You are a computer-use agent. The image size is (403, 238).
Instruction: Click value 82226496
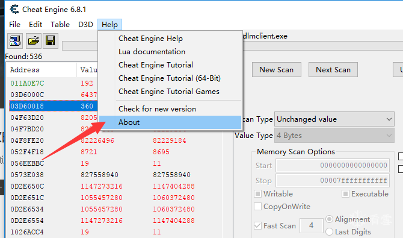(x=97, y=140)
